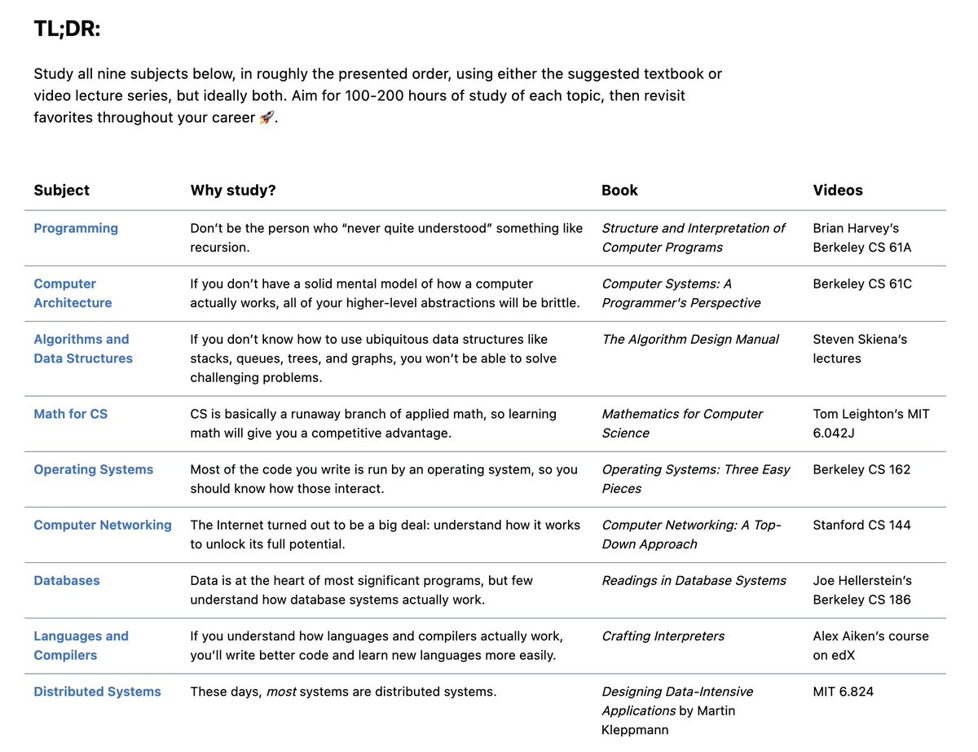Click the Stanford CS 144 videos entry
The image size is (978, 752).
point(861,525)
